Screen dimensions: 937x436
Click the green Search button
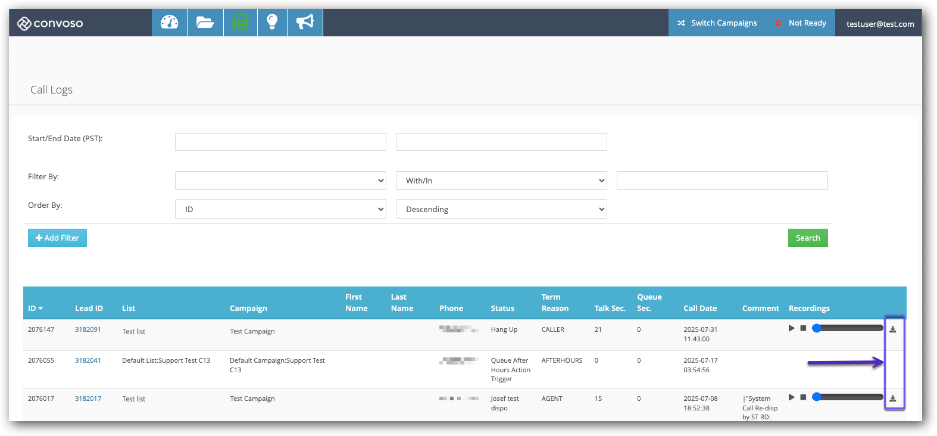808,238
